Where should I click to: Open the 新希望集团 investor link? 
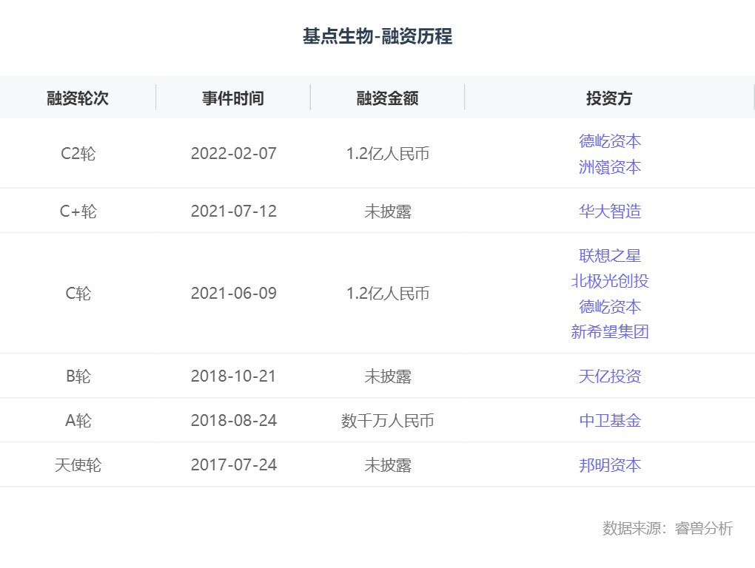click(610, 331)
